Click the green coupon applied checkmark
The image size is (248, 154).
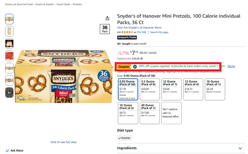coord(135,67)
